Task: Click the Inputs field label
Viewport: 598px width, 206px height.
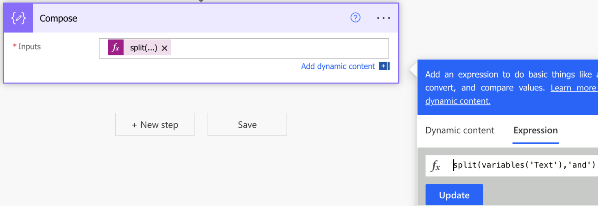Action: click(x=29, y=47)
